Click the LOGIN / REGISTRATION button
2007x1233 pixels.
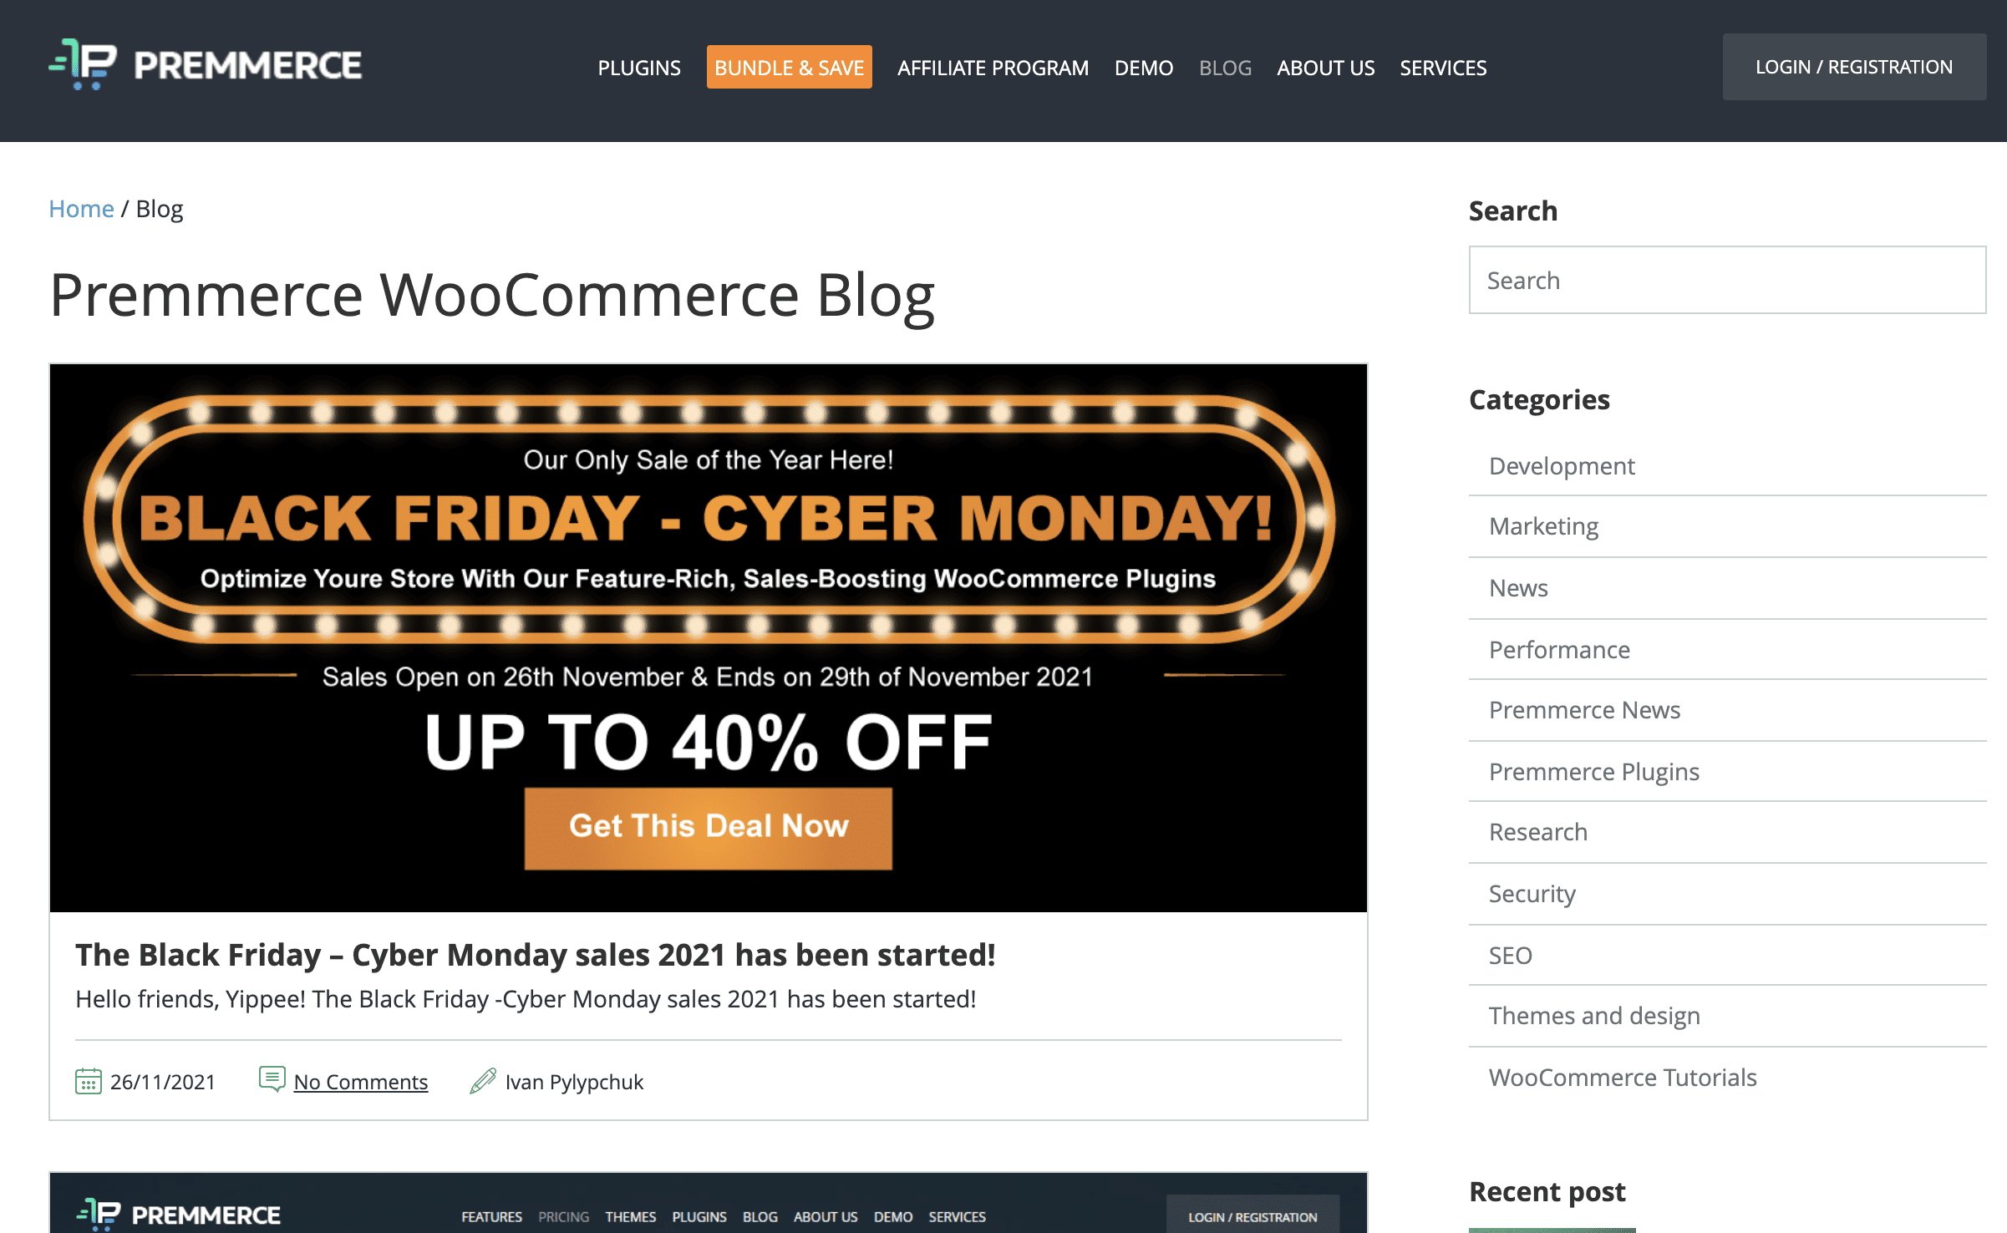[x=1853, y=66]
